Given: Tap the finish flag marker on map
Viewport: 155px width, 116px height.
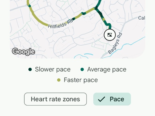Looking at the screenshot, I should [109, 35].
